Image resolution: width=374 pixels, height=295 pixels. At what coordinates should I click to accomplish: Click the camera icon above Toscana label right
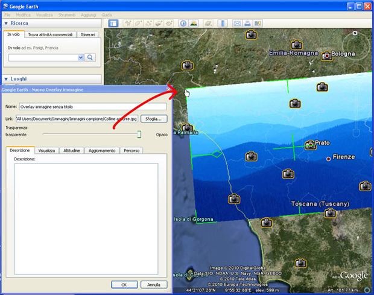(330, 213)
